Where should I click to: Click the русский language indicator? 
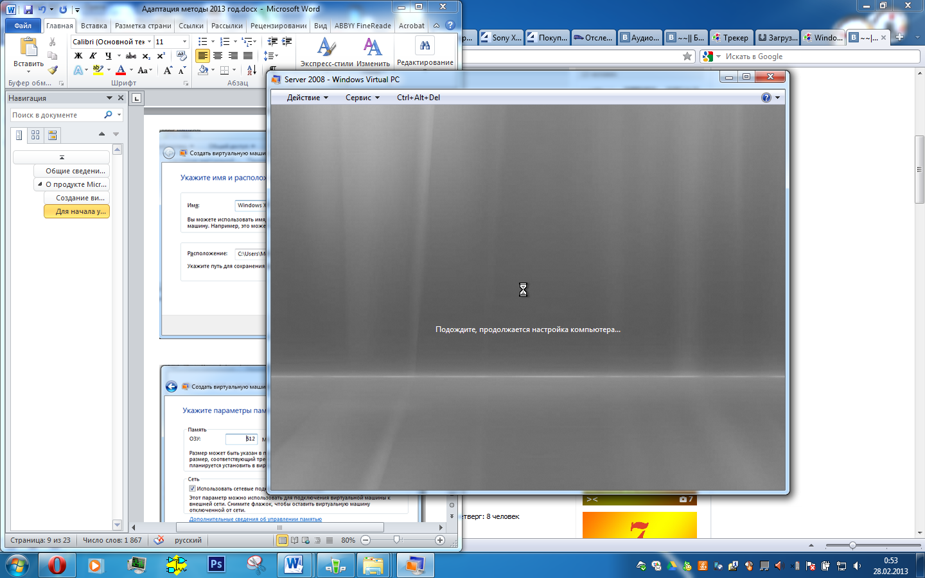(188, 540)
